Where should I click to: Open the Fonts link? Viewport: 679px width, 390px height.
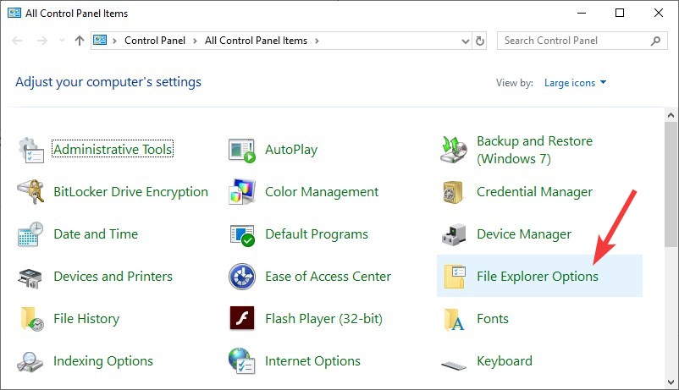[493, 319]
